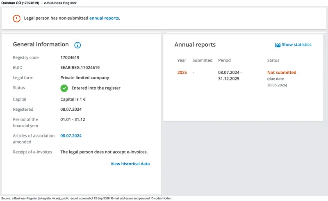
Task: Click the Legal form label
Action: click(x=23, y=78)
